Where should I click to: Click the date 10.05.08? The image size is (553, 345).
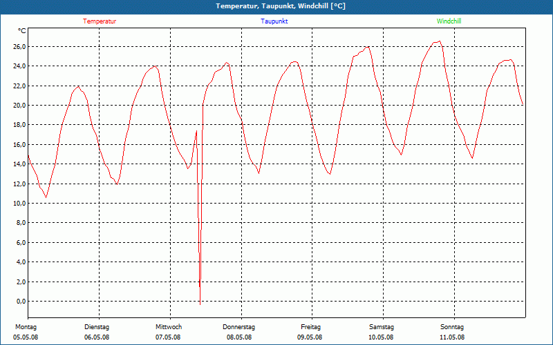pos(381,337)
